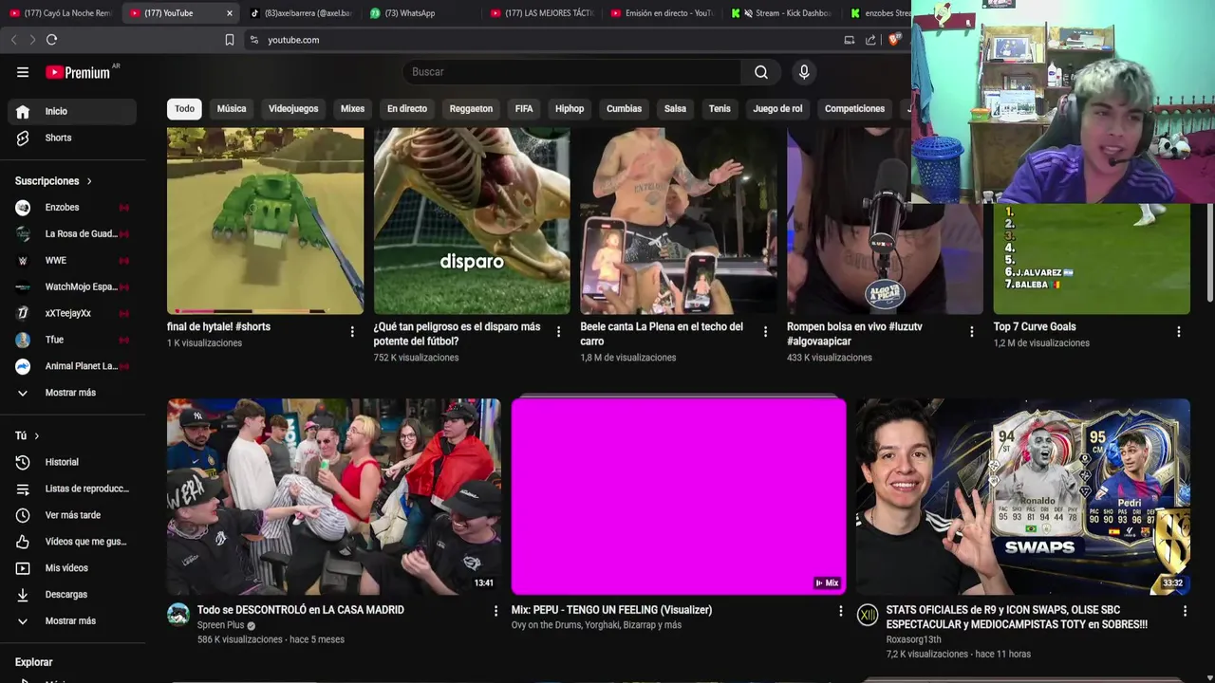
Task: Open La Rosa de Guadalupe channel
Action: [72, 234]
